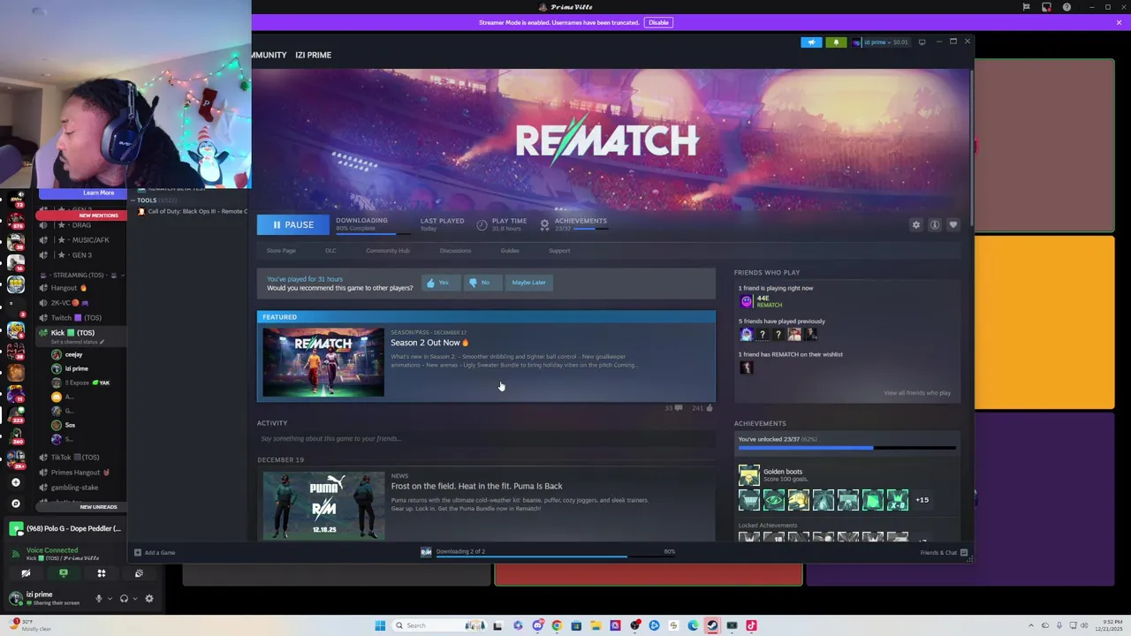Image resolution: width=1131 pixels, height=636 pixels.
Task: Set a channel status for Kick
Action: [x=77, y=343]
